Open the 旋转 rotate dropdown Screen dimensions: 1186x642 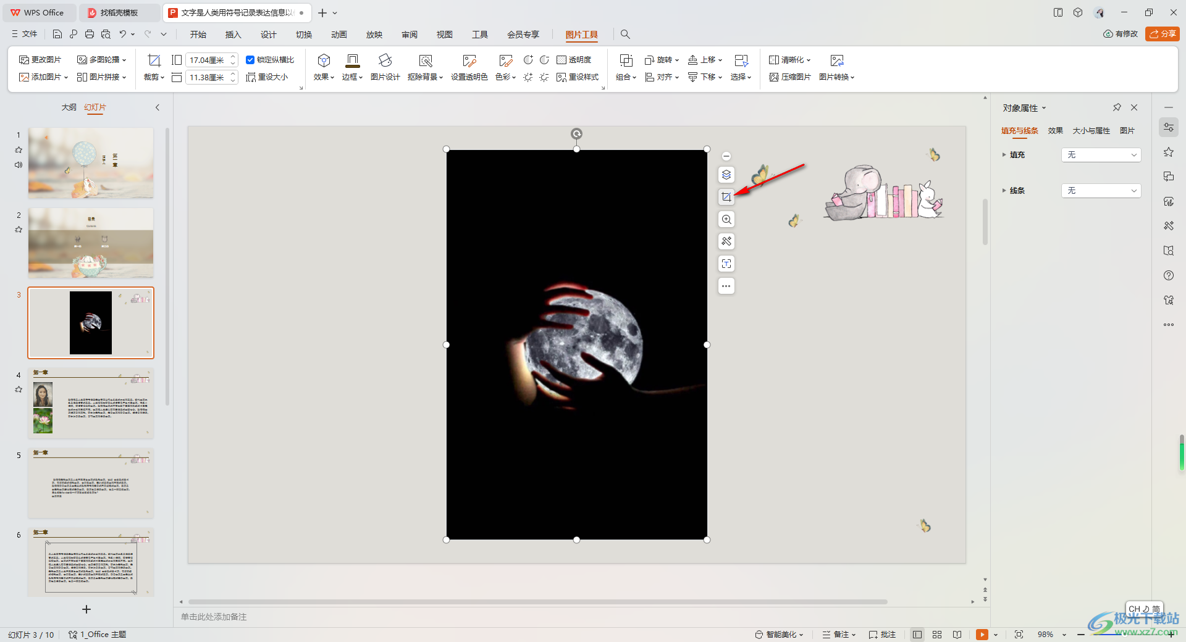[662, 60]
